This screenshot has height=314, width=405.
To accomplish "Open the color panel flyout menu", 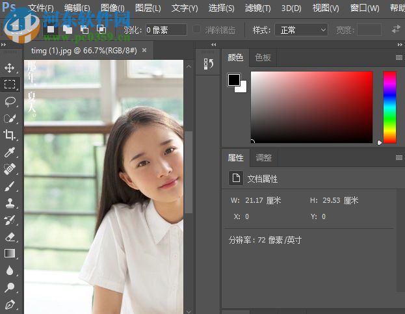I will coord(399,58).
